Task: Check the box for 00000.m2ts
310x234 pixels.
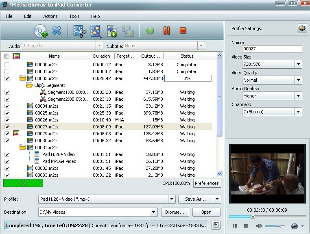Action: 7,65
